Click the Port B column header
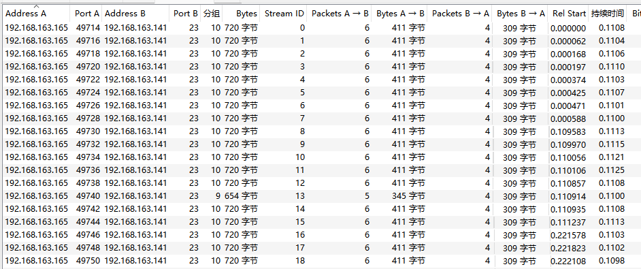 [185, 13]
